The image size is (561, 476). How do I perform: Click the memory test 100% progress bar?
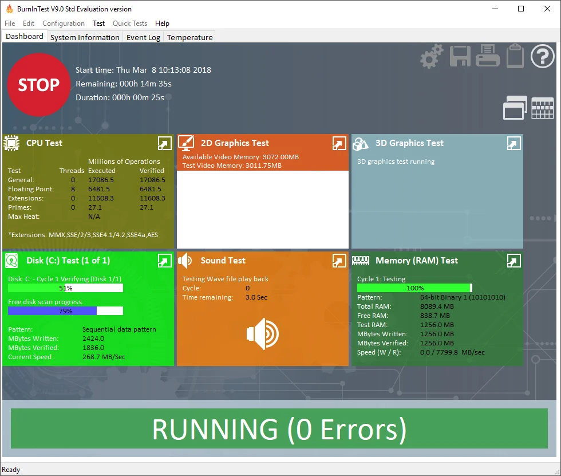pyautogui.click(x=414, y=288)
